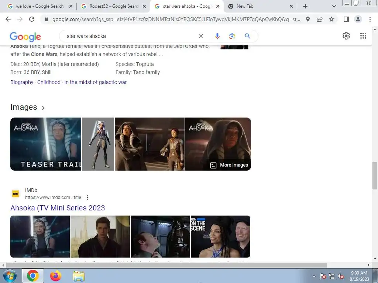Open taskbar clock showing 9:09 AM
The height and width of the screenshot is (283, 378).
359,276
